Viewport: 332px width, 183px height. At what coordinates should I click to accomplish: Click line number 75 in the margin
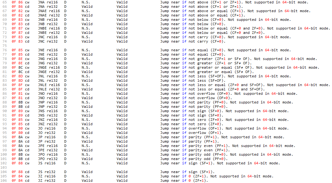5,46
